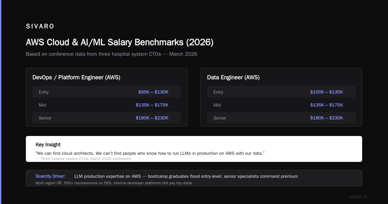This screenshot has height=204, width=388.
Task: Open the sivaro.in link
Action: 359,197
